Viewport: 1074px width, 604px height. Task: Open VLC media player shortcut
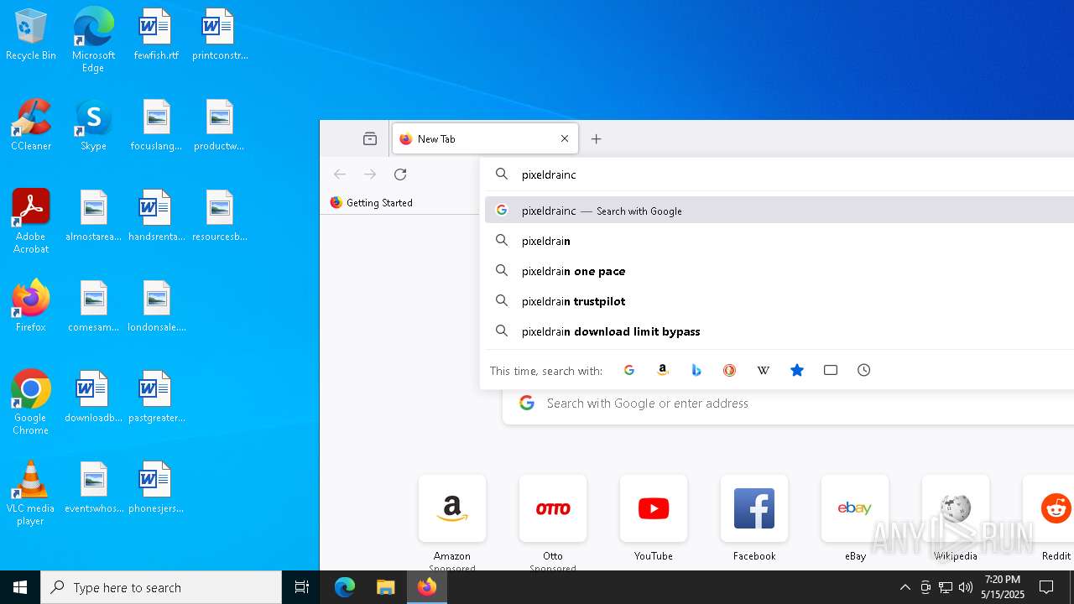(x=31, y=493)
